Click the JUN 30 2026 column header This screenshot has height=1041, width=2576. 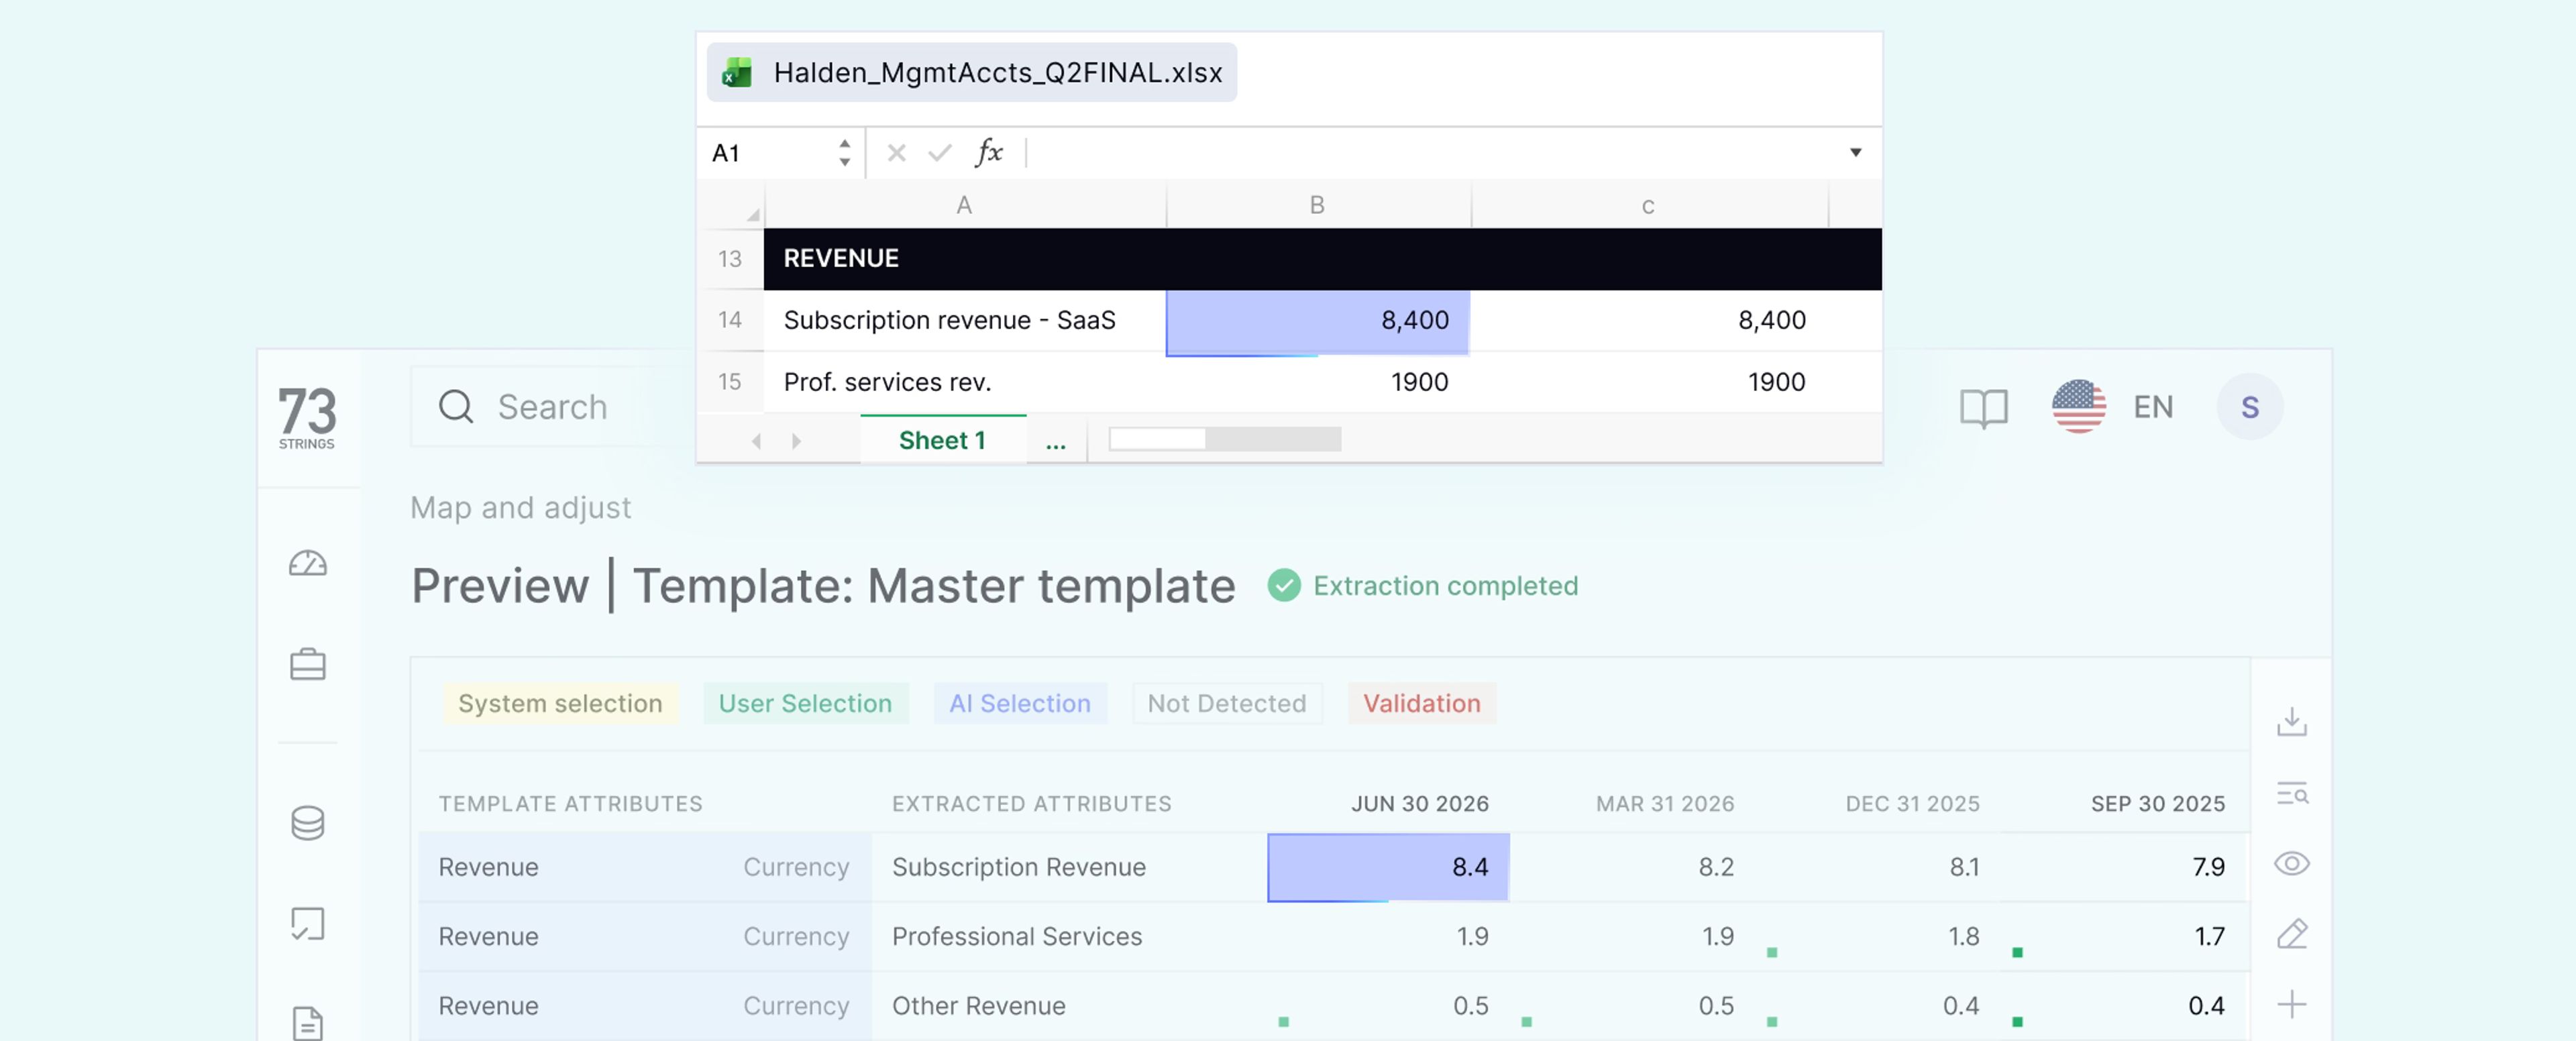tap(1419, 803)
